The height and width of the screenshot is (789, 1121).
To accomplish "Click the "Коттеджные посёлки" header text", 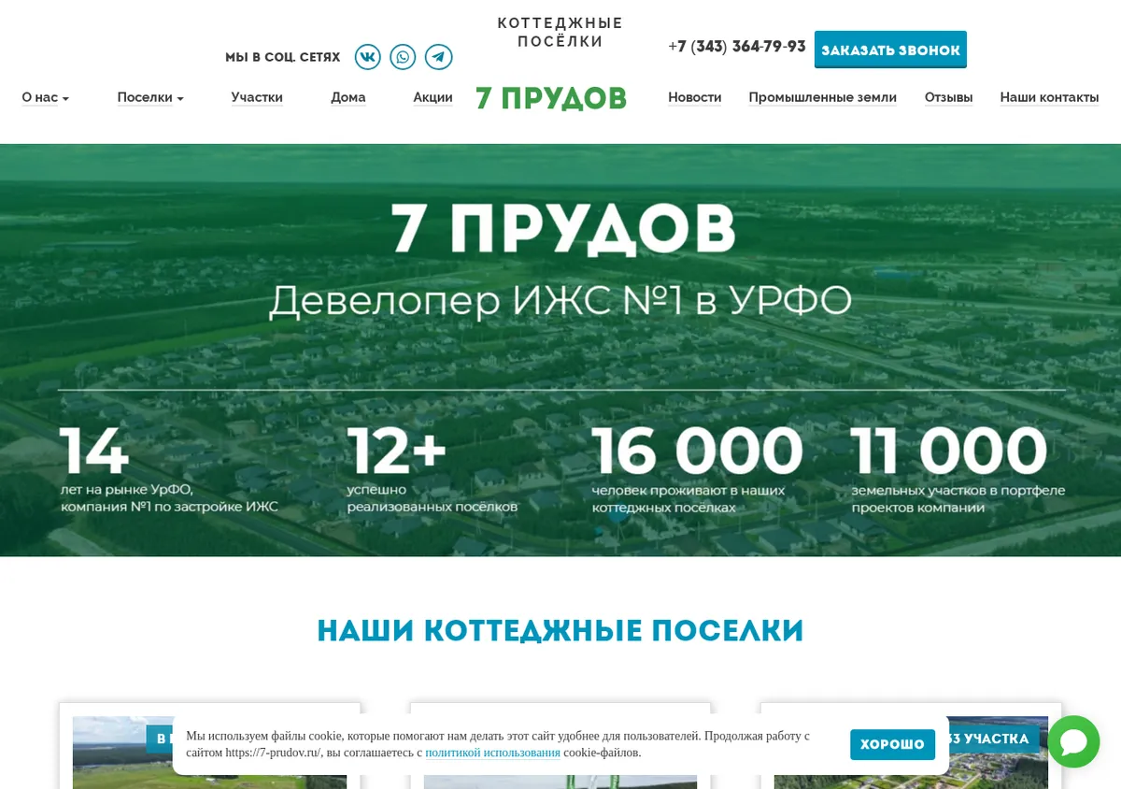I will click(x=560, y=33).
